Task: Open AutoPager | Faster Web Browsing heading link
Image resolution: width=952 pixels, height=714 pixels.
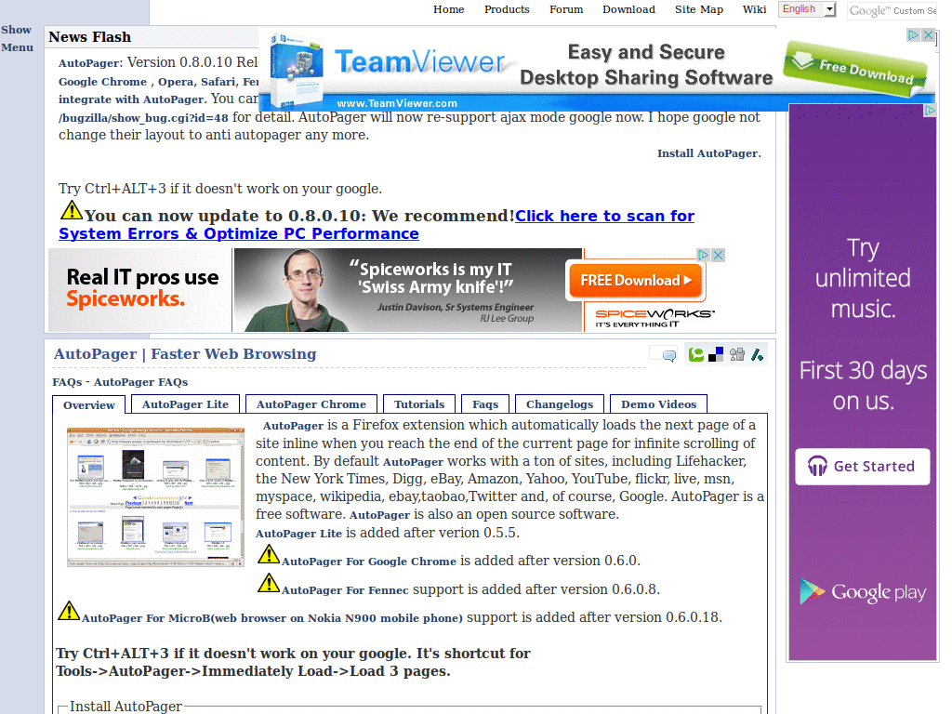Action: pyautogui.click(x=185, y=354)
